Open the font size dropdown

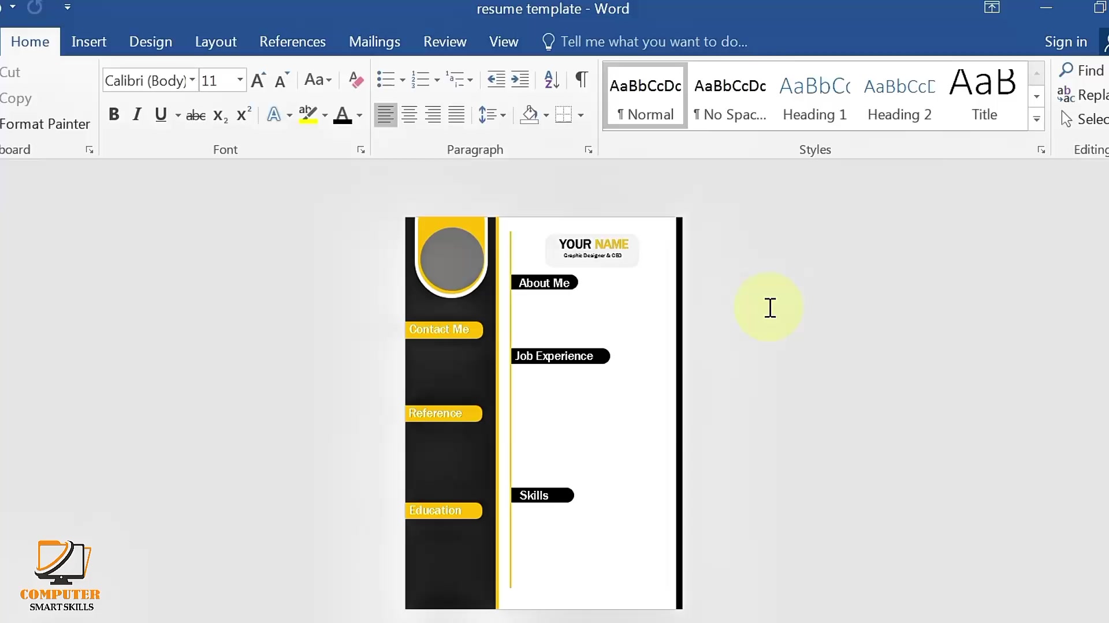pyautogui.click(x=240, y=80)
